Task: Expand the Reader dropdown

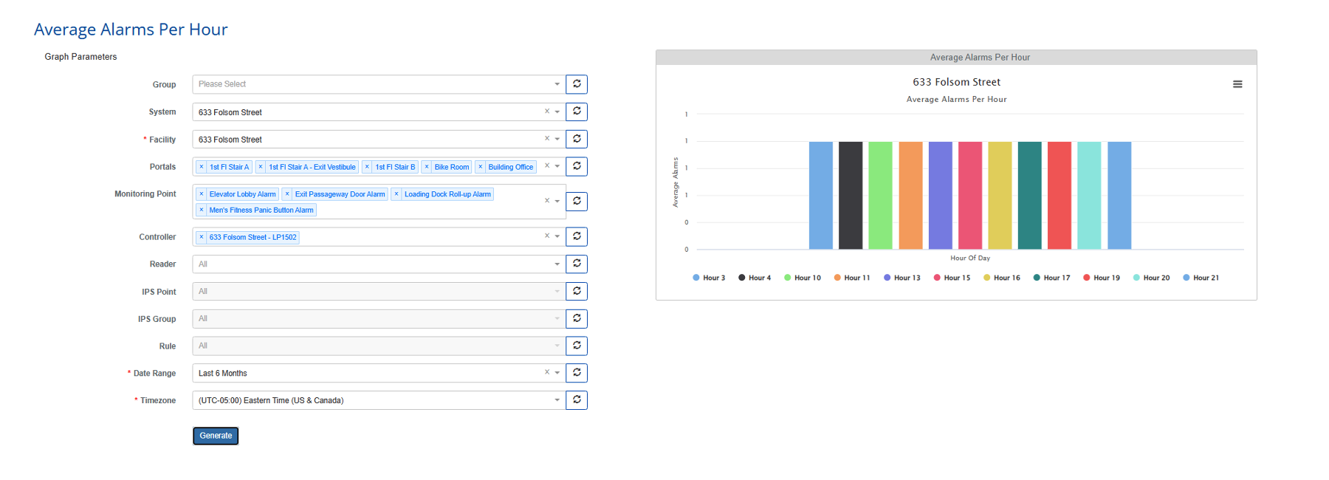Action: [378, 264]
